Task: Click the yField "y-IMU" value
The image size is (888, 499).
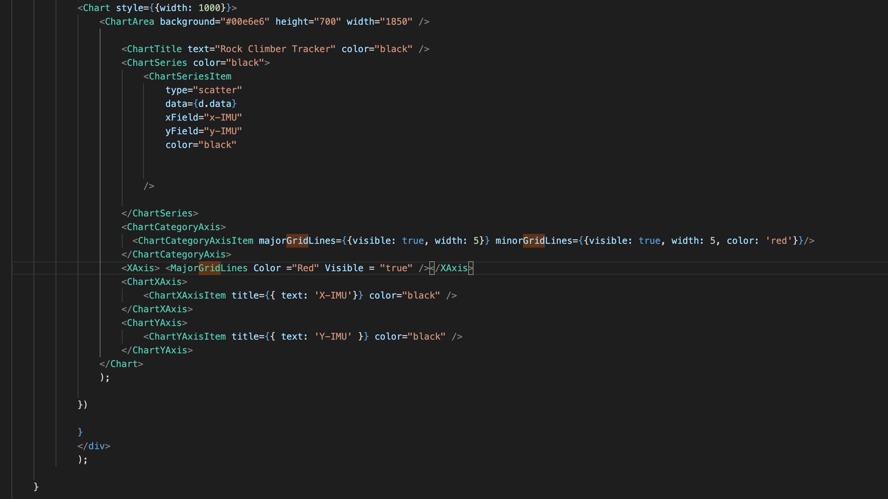Action: (x=223, y=131)
